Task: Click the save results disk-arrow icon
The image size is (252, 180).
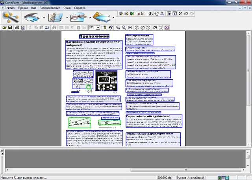Action: point(102,17)
